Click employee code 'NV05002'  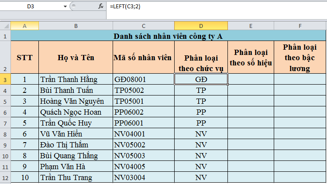point(144,145)
